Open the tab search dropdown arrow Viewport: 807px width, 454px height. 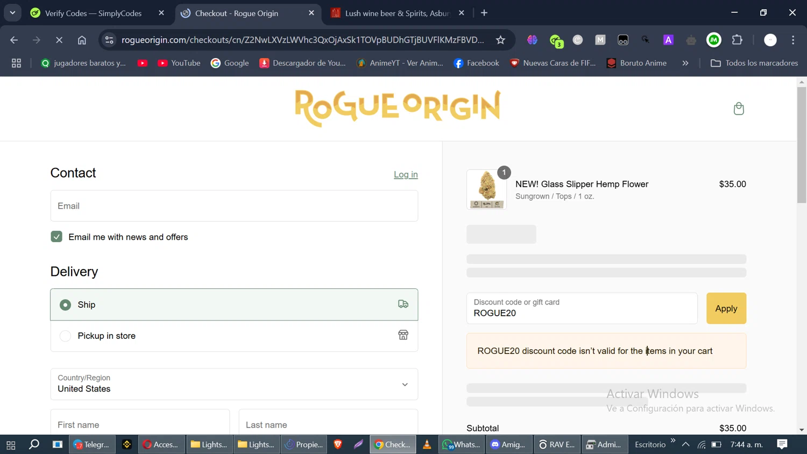pyautogui.click(x=12, y=13)
